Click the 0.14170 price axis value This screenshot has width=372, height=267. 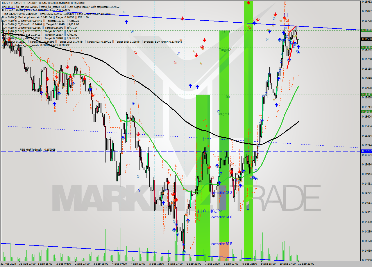click(367, 241)
